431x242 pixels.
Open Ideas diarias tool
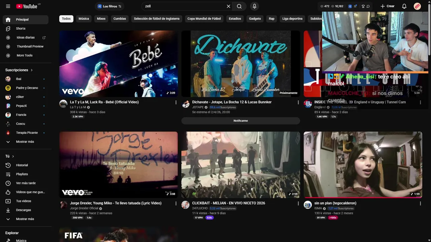click(x=26, y=38)
